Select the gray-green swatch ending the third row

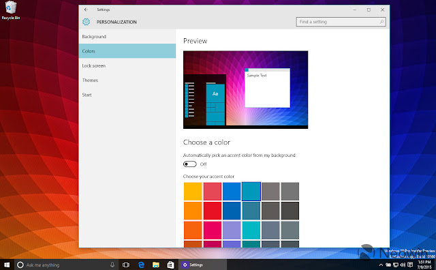pos(290,230)
